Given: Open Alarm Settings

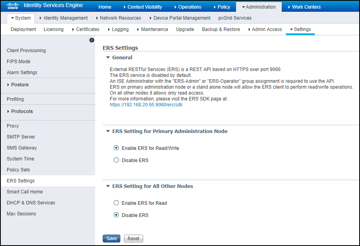Looking at the screenshot, I should [x=22, y=73].
